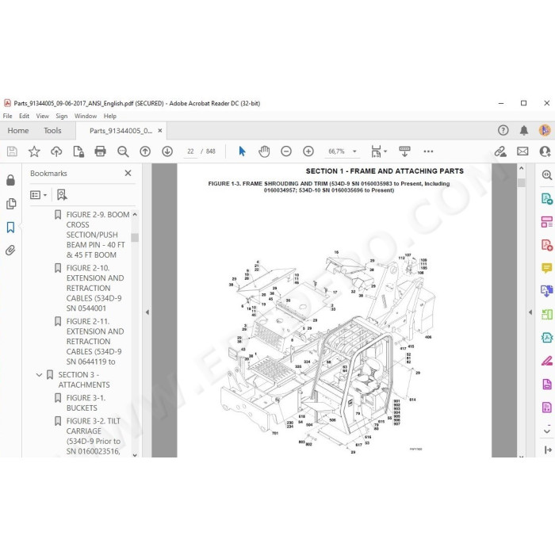The width and height of the screenshot is (555, 555).
Task: Open FIGURE 3-2 TILT CARRIAGE bookmark
Action: click(x=93, y=436)
